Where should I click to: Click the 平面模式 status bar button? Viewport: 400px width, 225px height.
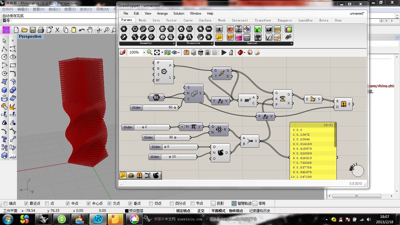pyautogui.click(x=218, y=211)
